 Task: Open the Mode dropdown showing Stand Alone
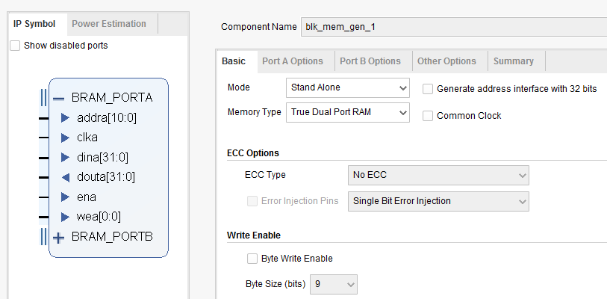point(348,87)
